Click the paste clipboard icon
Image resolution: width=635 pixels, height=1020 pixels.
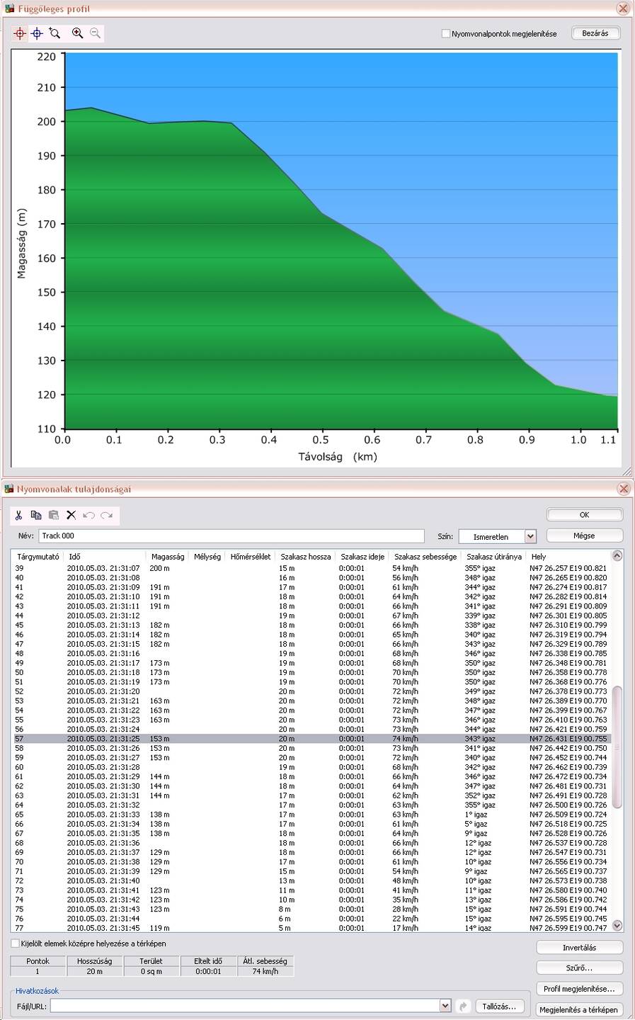(53, 515)
